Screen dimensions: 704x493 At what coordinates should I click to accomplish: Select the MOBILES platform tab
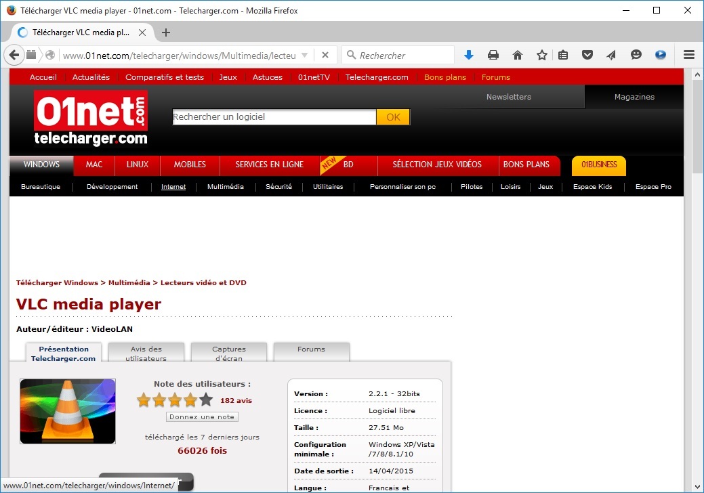click(x=190, y=165)
